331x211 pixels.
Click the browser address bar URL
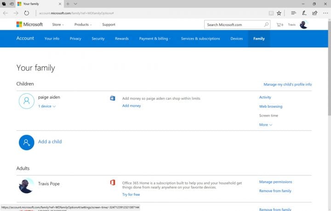point(76,13)
